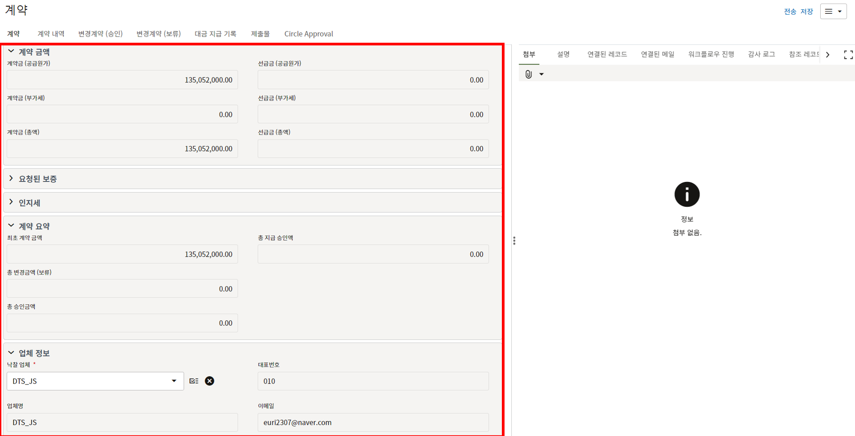Click the 저장 link
Viewport: 855px width, 436px height.
click(806, 12)
